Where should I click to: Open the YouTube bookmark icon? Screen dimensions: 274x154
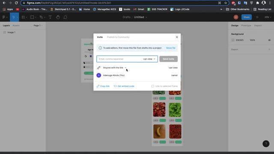(x=18, y=9)
